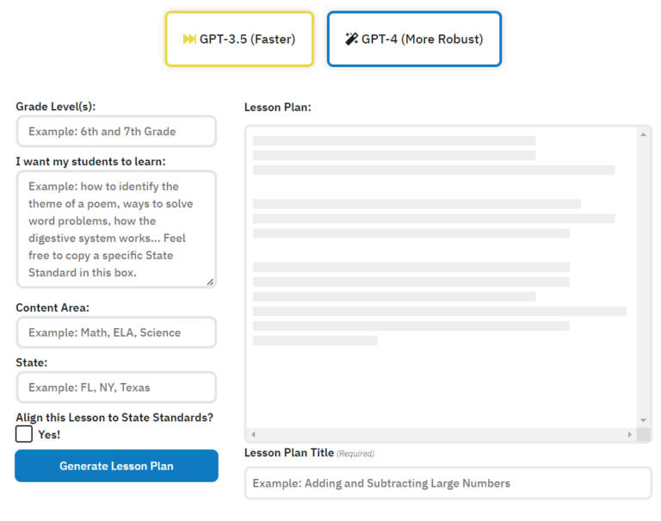Select the GPT-4 (More Robust) model button

pyautogui.click(x=414, y=39)
